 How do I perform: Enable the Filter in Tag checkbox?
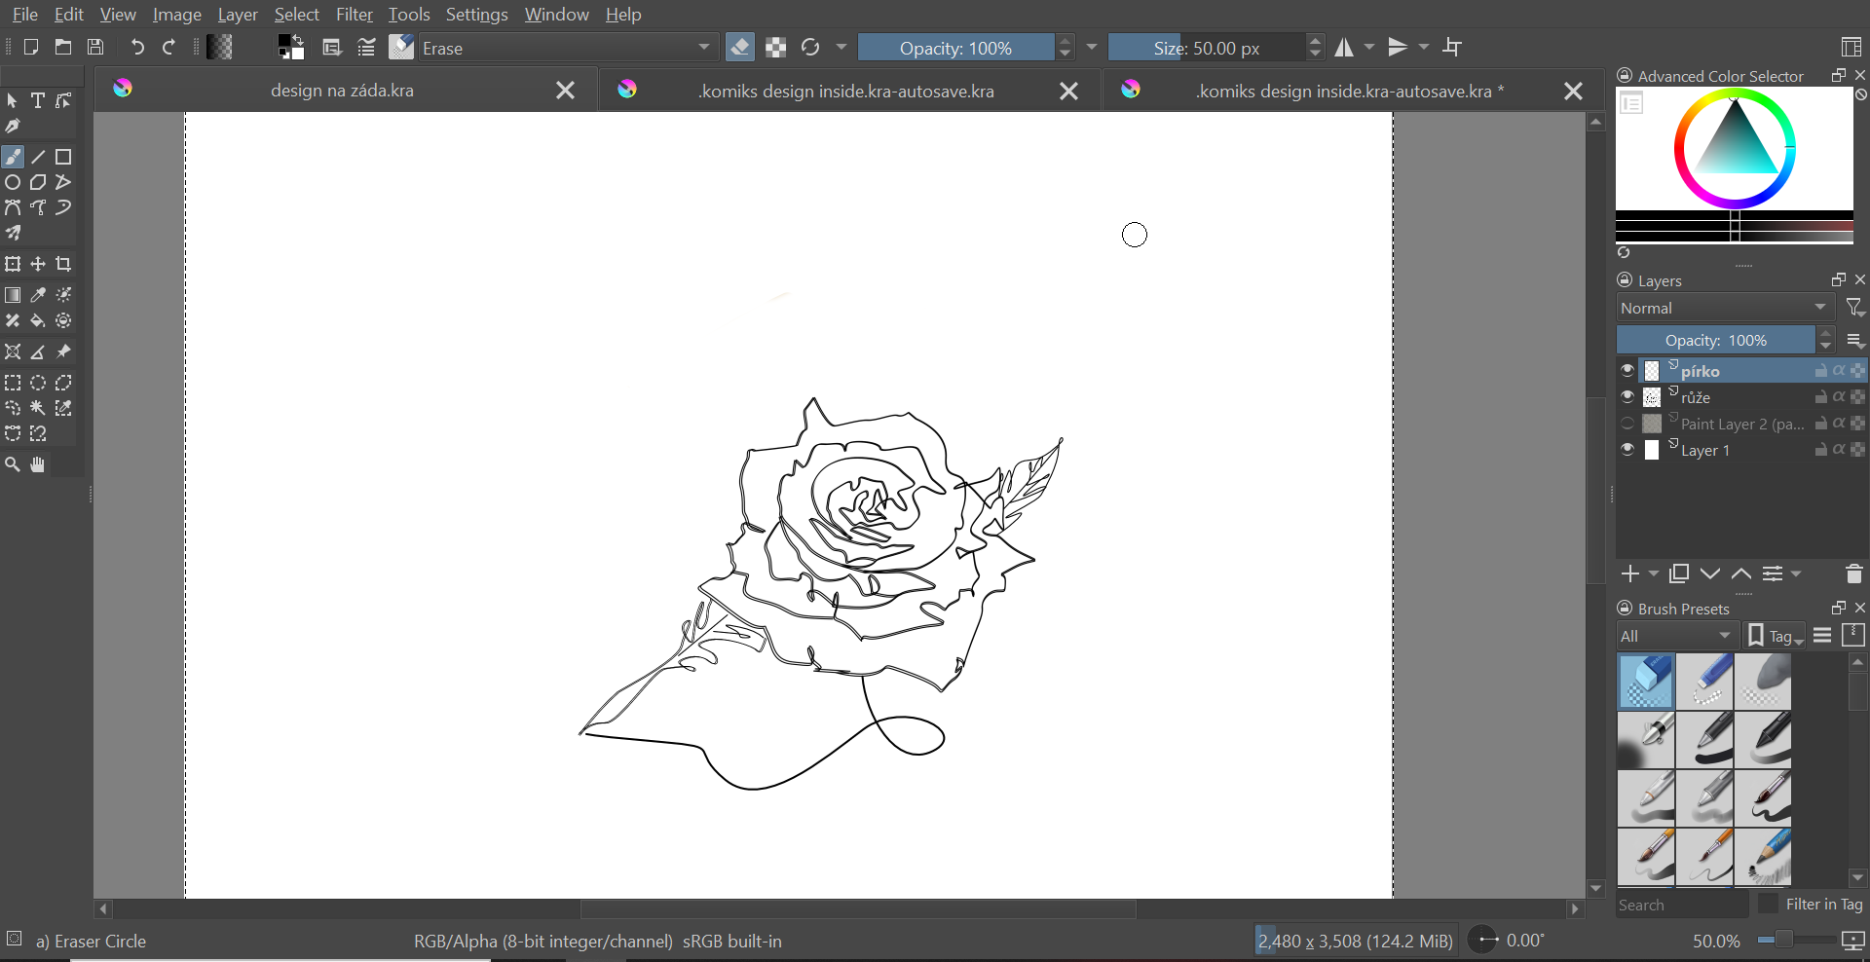click(1768, 905)
